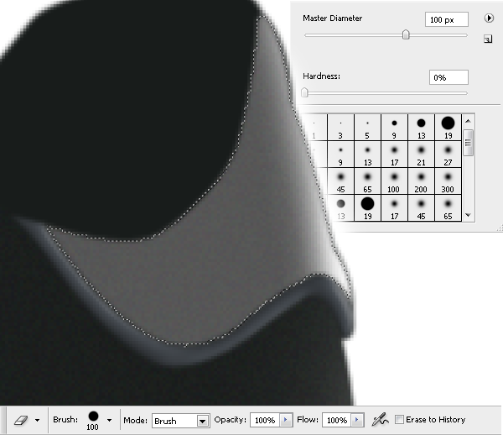Viewport: 503px width, 435px height.
Task: Open the Eraser tool preset picker arrow
Action: pos(37,421)
